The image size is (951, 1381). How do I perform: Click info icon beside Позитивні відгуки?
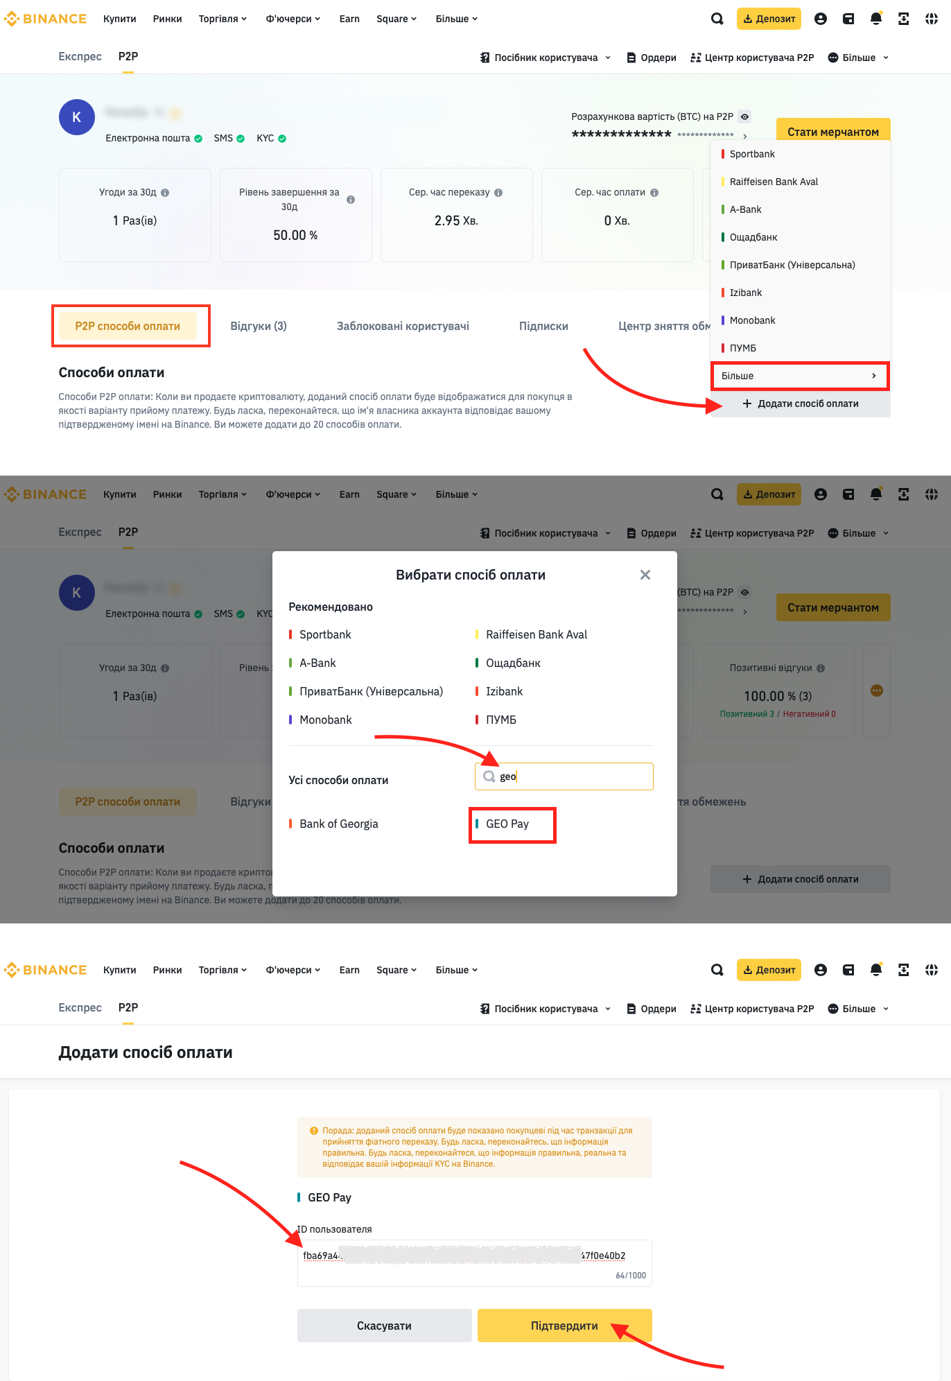(x=821, y=668)
